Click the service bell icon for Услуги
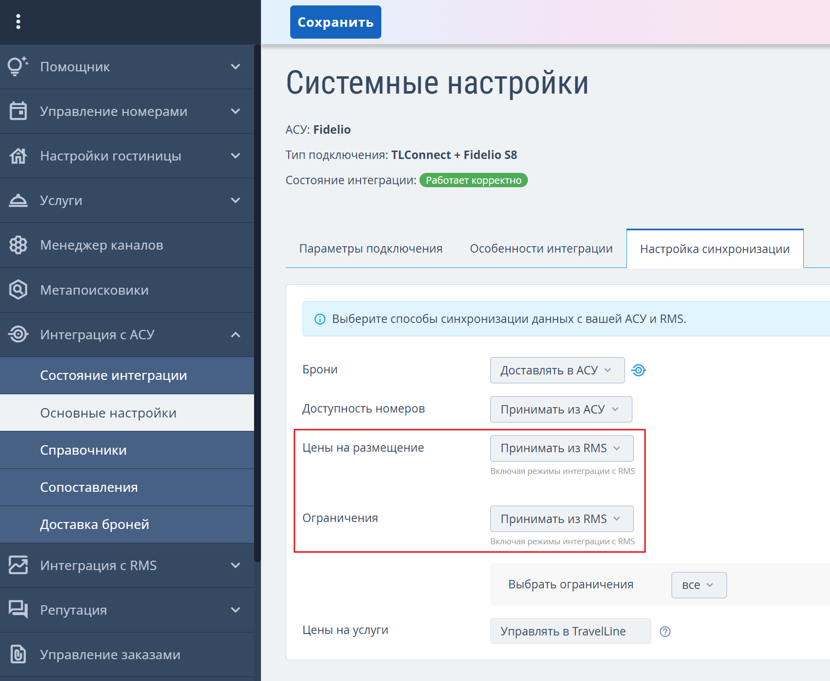This screenshot has width=830, height=681. tap(18, 200)
